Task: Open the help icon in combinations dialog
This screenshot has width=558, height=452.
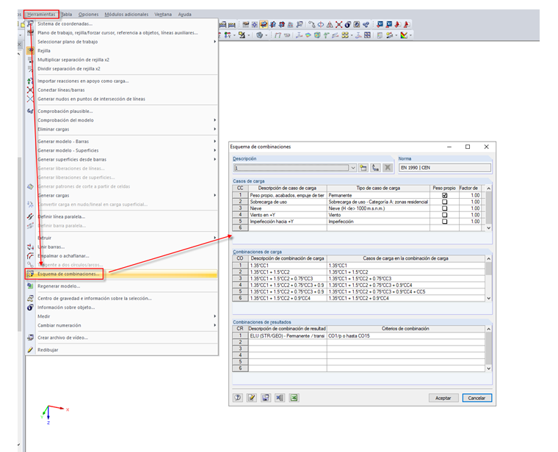Action: tap(237, 398)
